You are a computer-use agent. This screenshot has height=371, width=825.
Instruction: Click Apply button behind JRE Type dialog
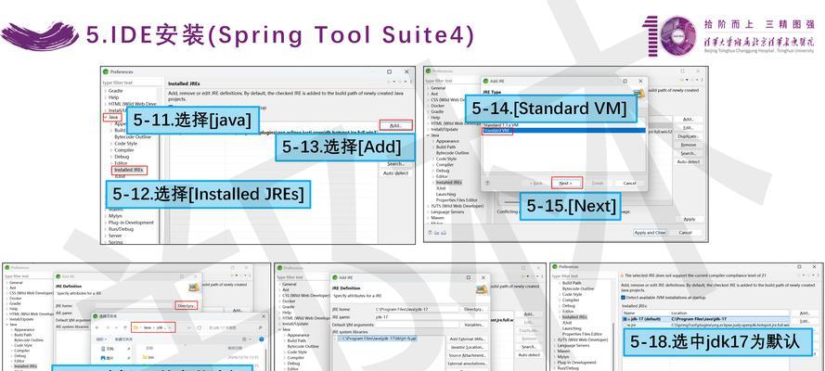[690, 219]
